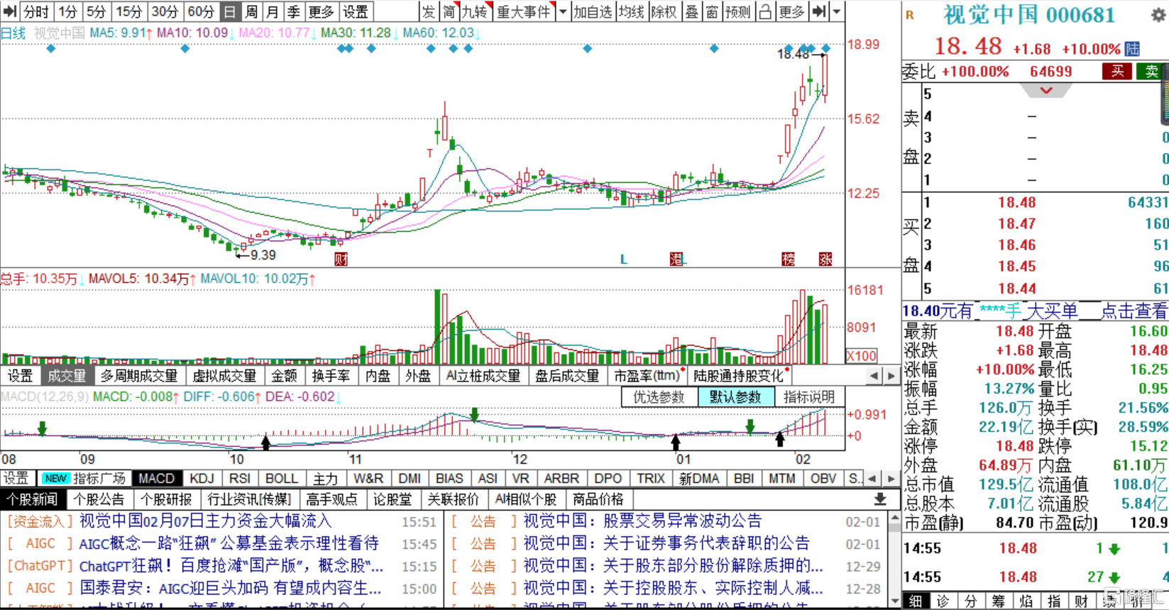Click the top toolbar 设置 button
Screen dimensions: 1169x610
356,11
